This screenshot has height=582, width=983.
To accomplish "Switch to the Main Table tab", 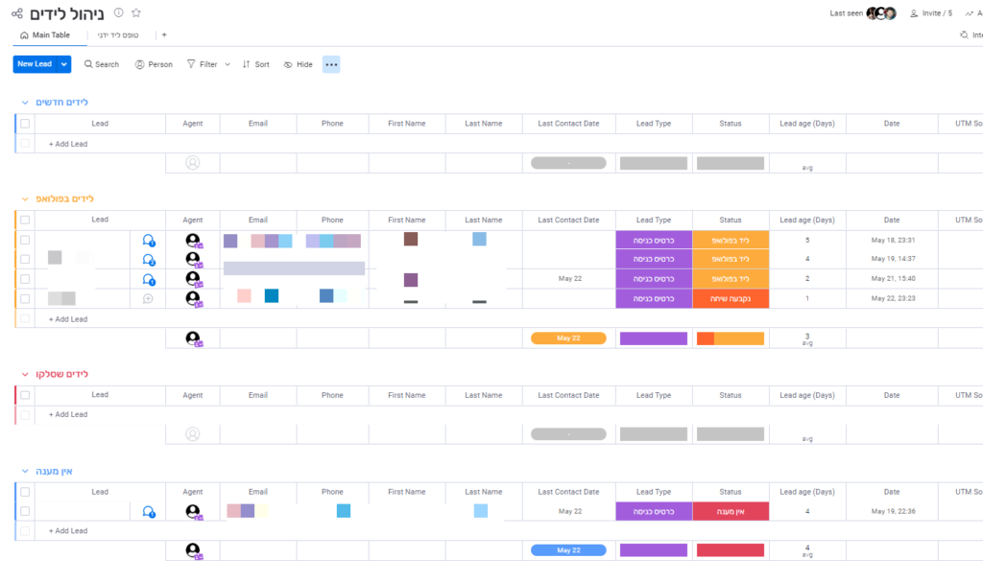I will click(45, 35).
